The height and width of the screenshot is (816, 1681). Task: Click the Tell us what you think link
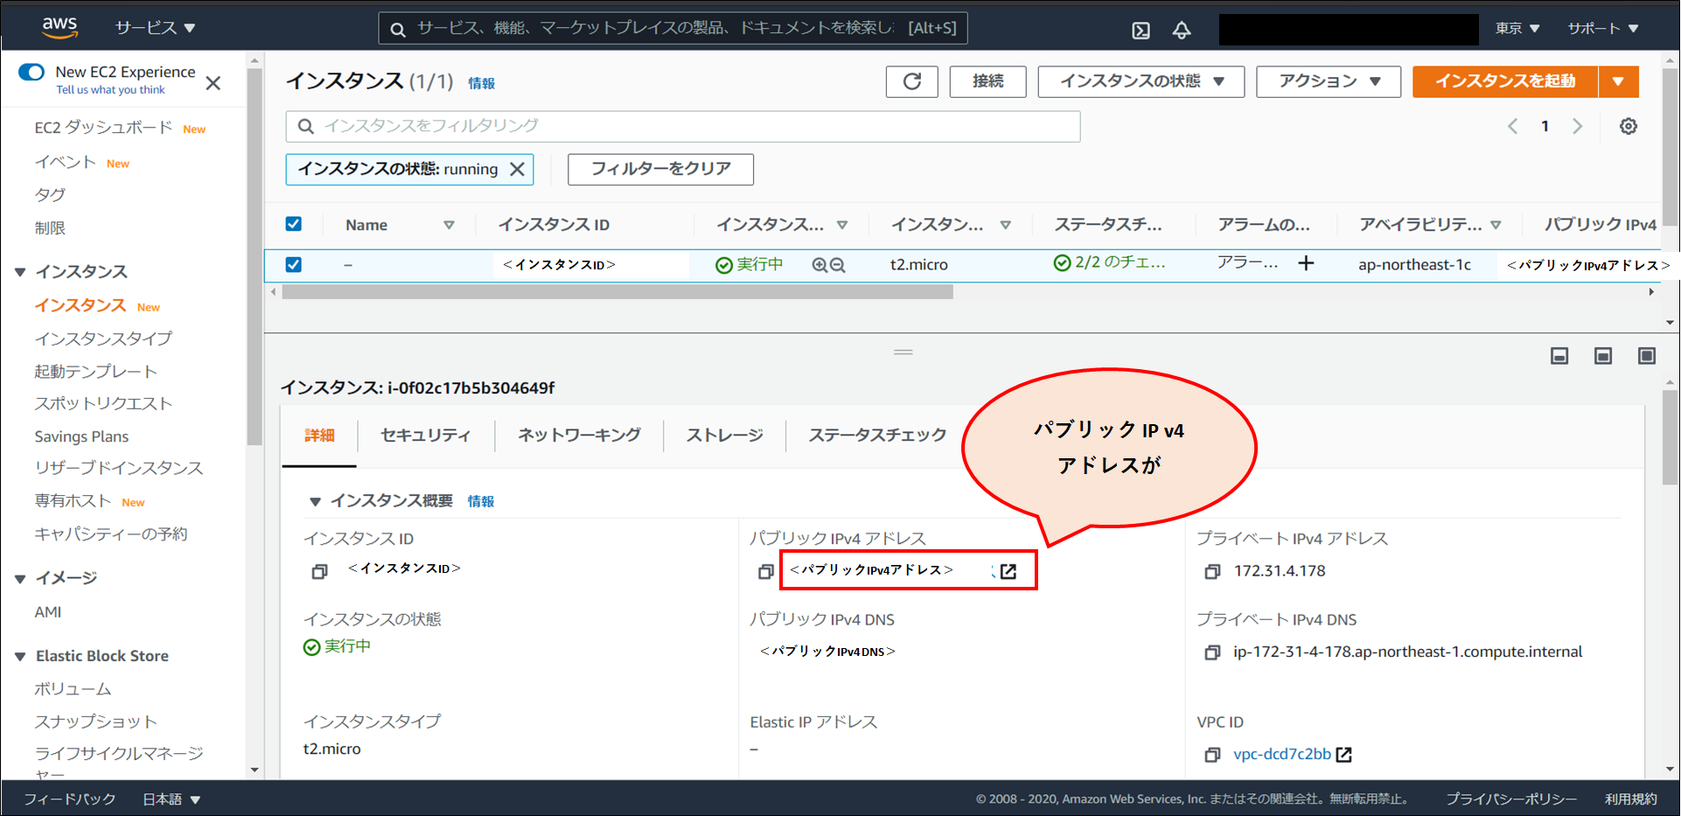110,90
